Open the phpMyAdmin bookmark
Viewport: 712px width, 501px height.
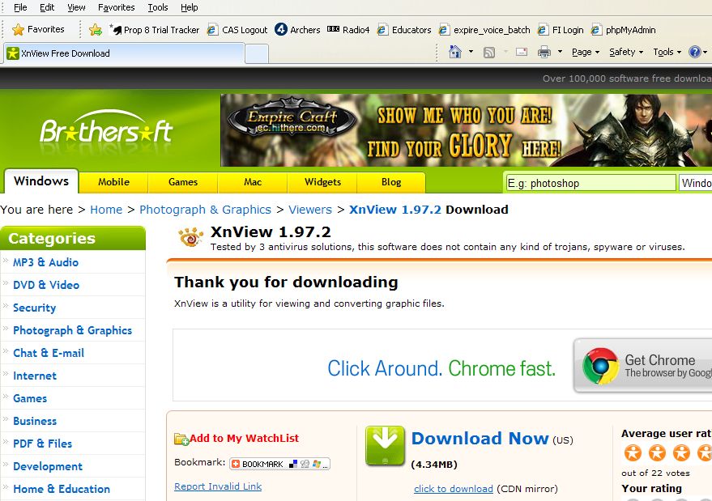pyautogui.click(x=623, y=30)
